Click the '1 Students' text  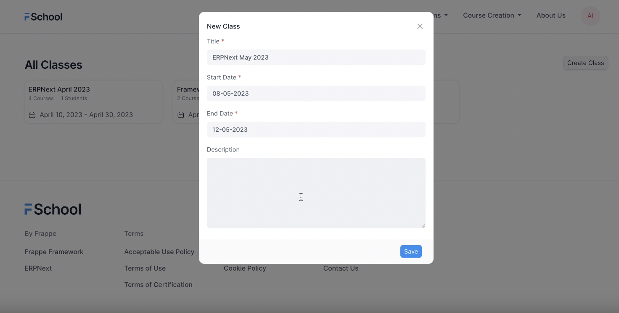coord(74,99)
